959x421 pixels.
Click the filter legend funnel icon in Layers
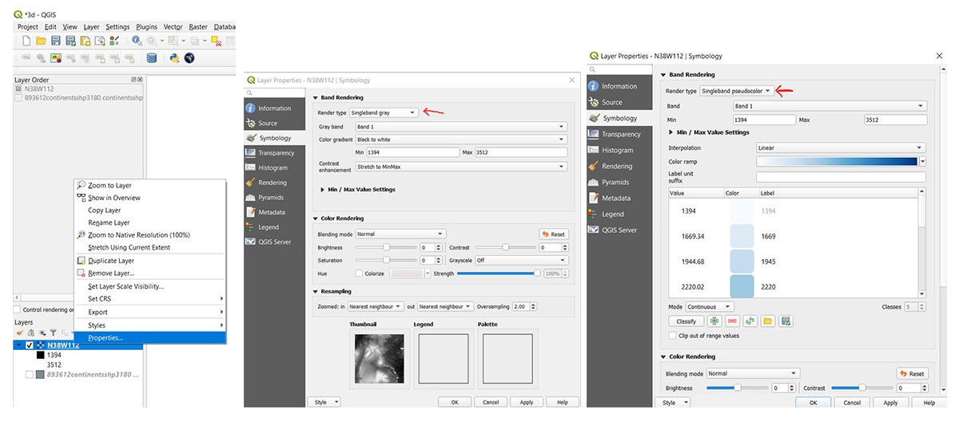[54, 333]
